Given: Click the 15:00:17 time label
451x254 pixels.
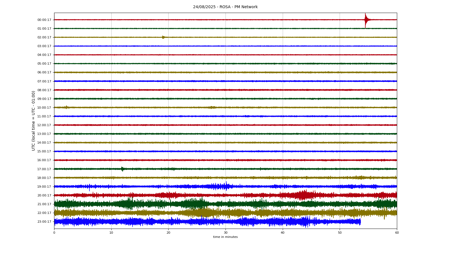Looking at the screenshot, I should pos(44,151).
